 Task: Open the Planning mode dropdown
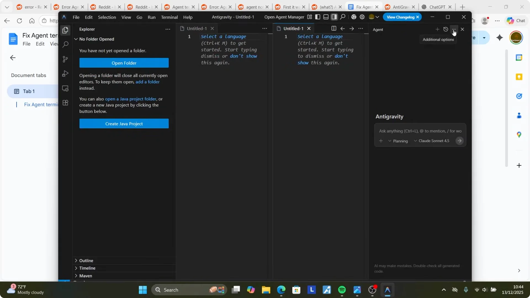coord(398,141)
